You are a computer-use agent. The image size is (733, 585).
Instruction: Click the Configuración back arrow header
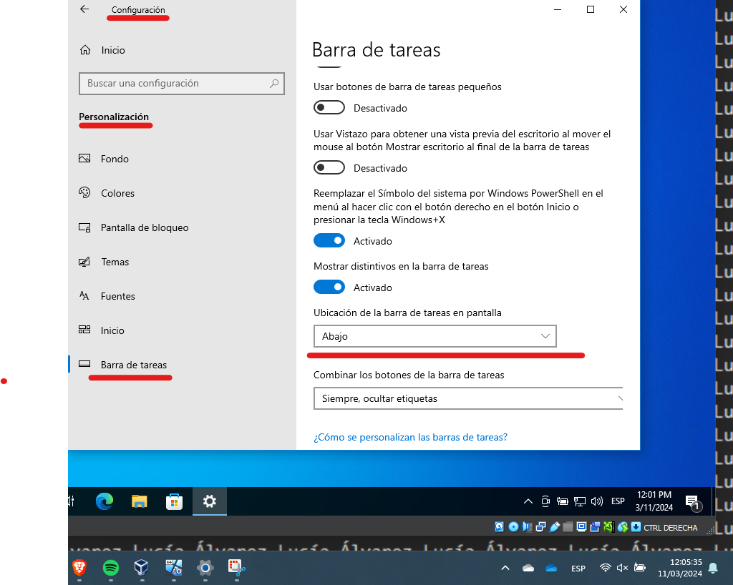(84, 9)
